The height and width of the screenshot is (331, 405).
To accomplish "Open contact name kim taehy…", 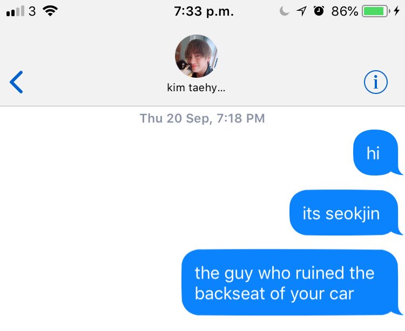I will (197, 88).
